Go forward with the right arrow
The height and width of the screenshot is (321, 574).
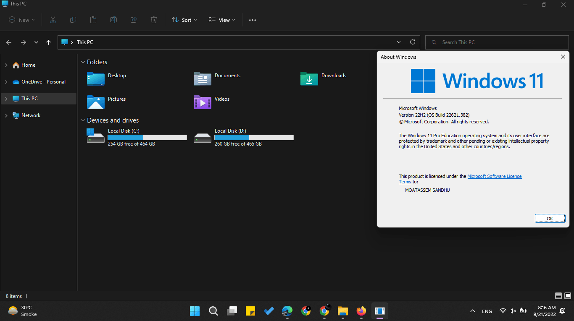tap(24, 42)
